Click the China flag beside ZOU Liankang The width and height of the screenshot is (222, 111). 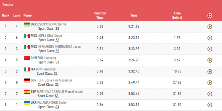coord(27,58)
